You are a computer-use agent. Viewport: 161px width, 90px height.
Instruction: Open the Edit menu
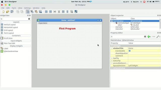coord(8,8)
